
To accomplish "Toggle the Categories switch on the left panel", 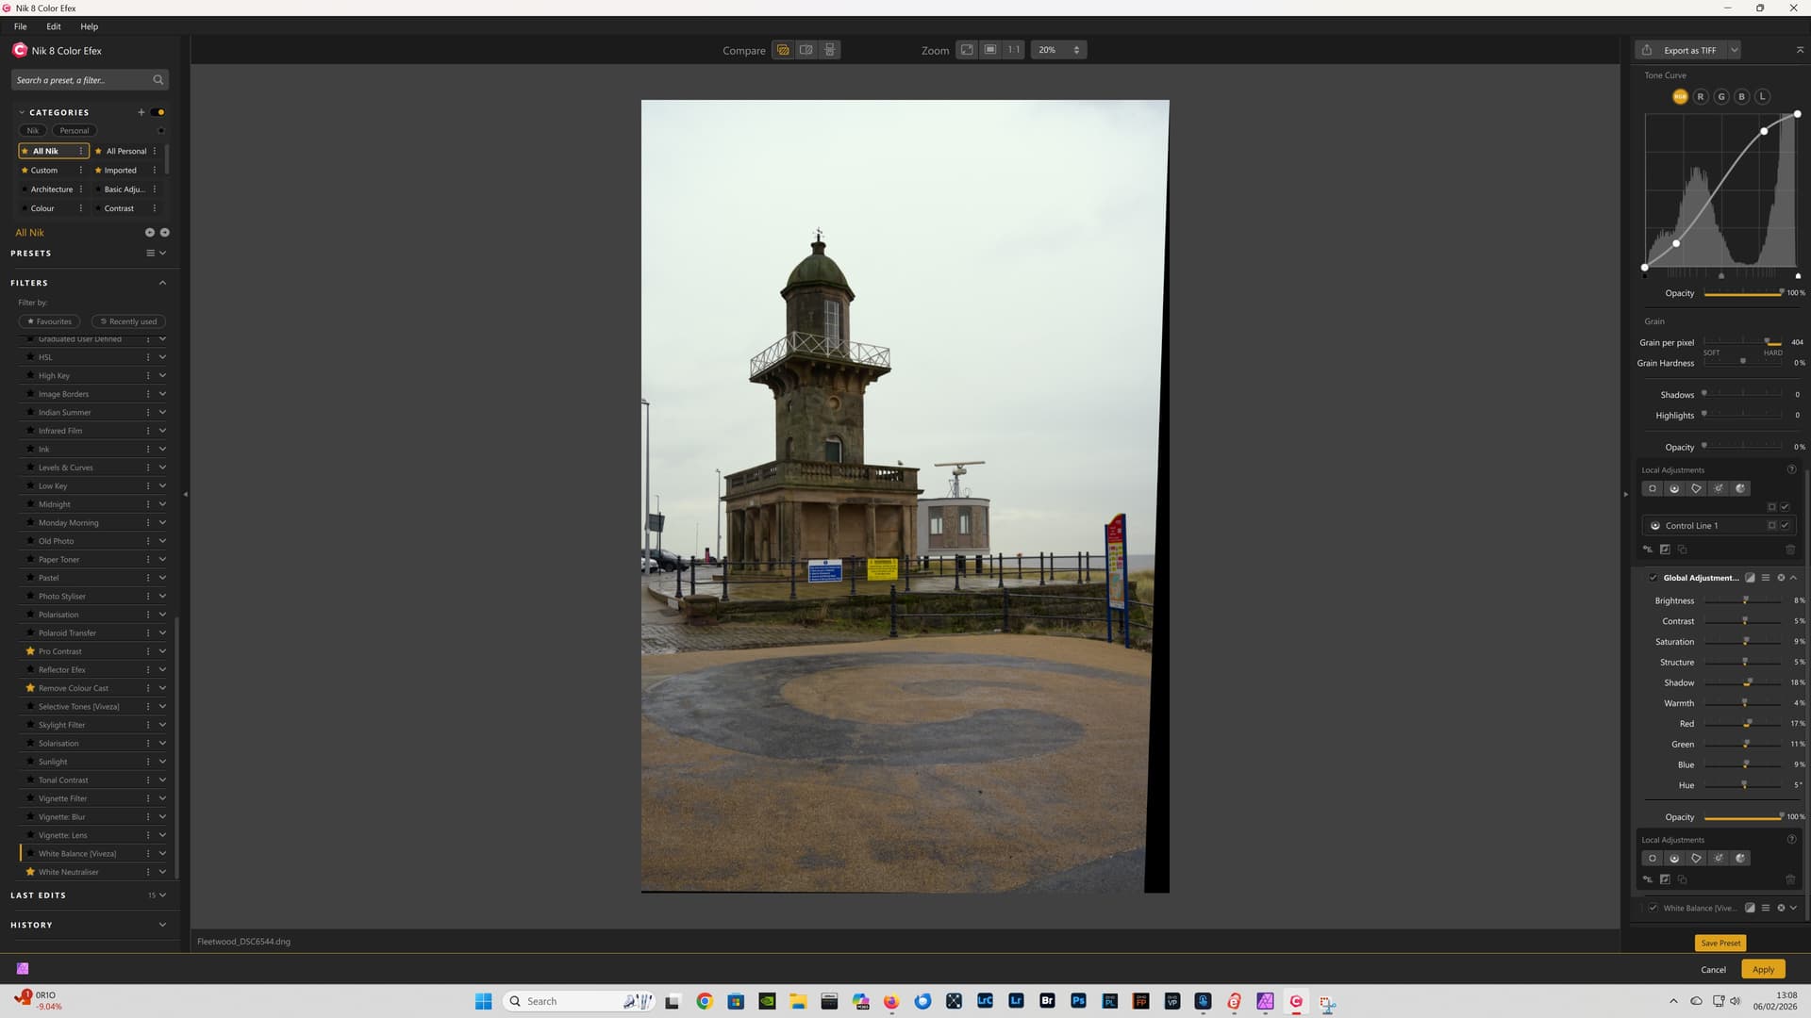I will click(158, 112).
